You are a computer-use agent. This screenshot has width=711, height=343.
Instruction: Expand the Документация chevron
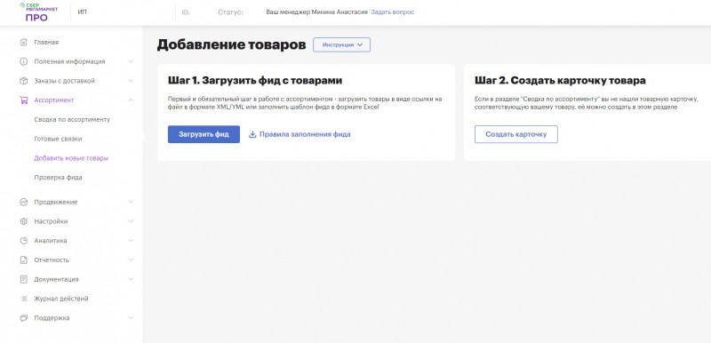pos(131,280)
